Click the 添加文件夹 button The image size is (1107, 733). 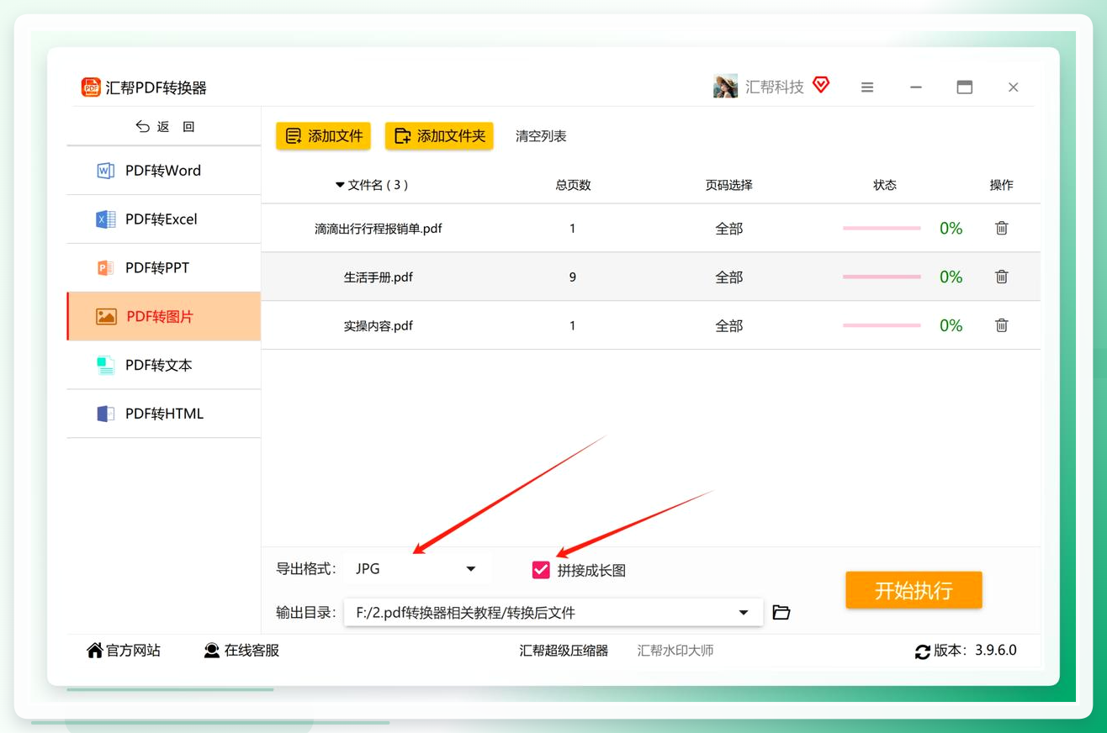coord(439,136)
